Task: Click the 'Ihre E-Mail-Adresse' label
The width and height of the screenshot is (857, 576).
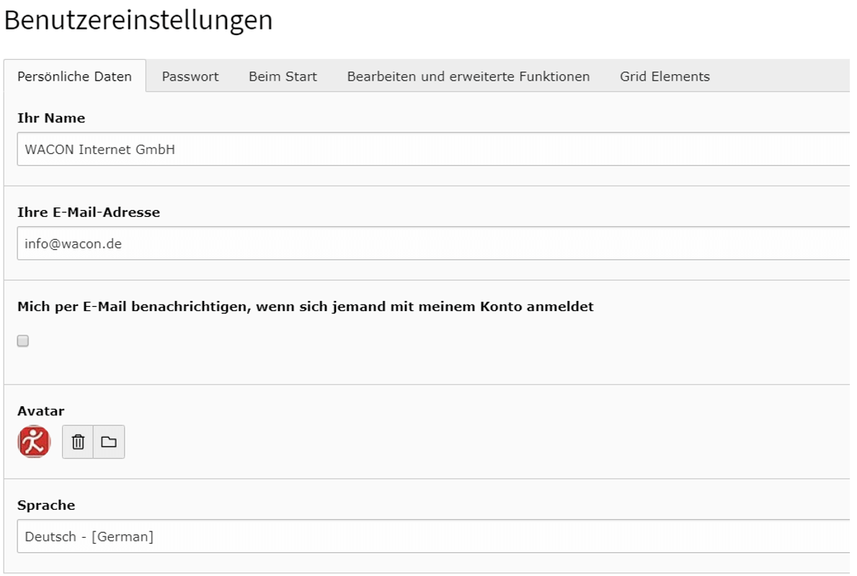Action: 89,212
